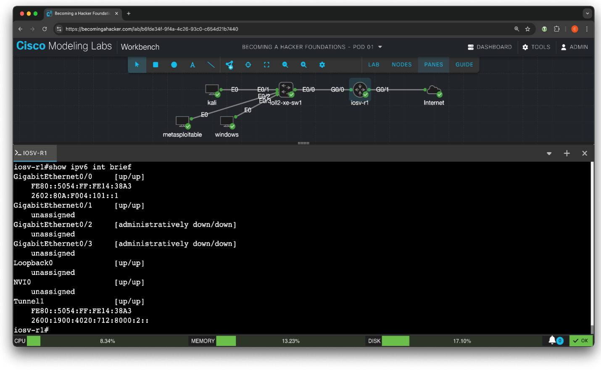Expand the console pane dropdown caret
Viewport: 601px width, 375px height.
pyautogui.click(x=549, y=153)
